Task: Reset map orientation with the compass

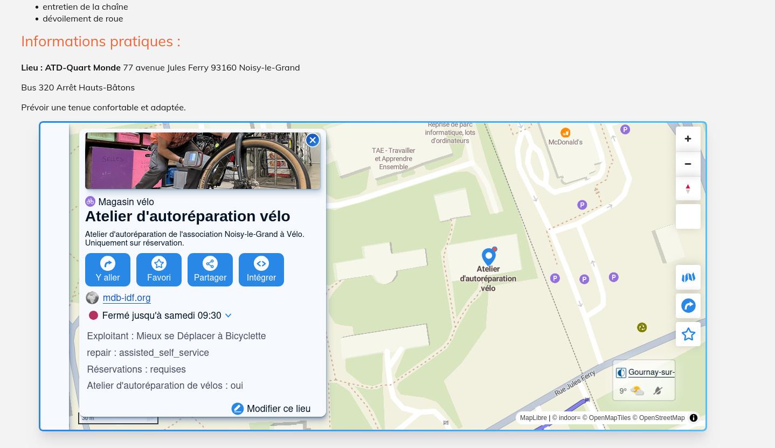Action: pos(688,188)
